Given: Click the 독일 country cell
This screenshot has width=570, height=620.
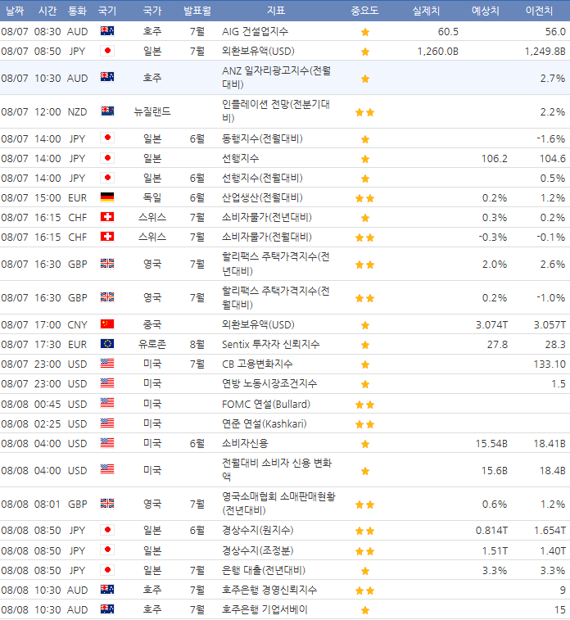Looking at the screenshot, I should tap(152, 197).
